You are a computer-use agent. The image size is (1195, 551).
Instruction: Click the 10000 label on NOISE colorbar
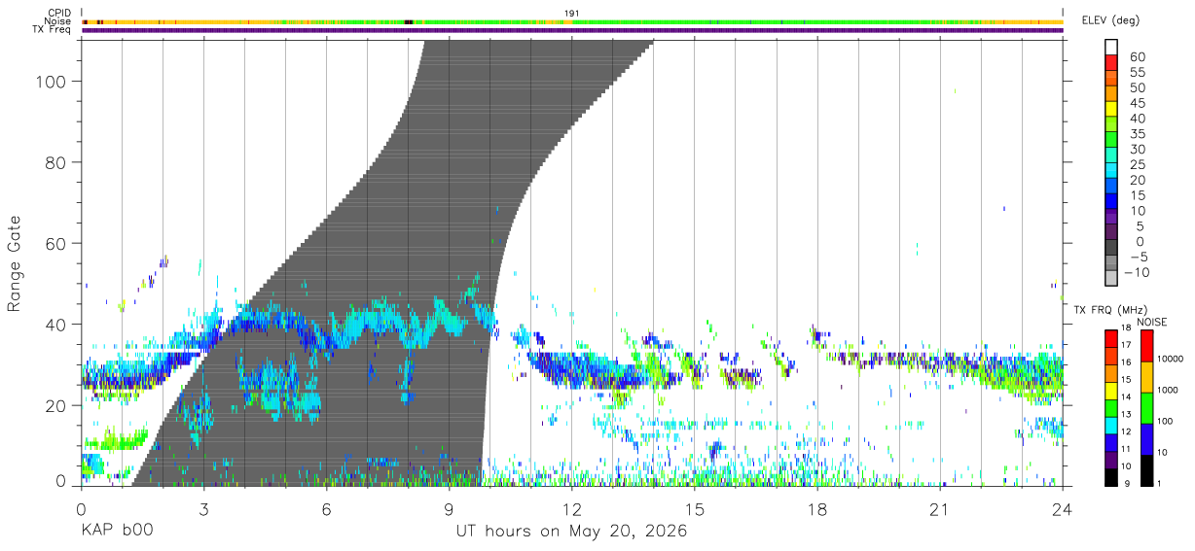tap(1172, 359)
